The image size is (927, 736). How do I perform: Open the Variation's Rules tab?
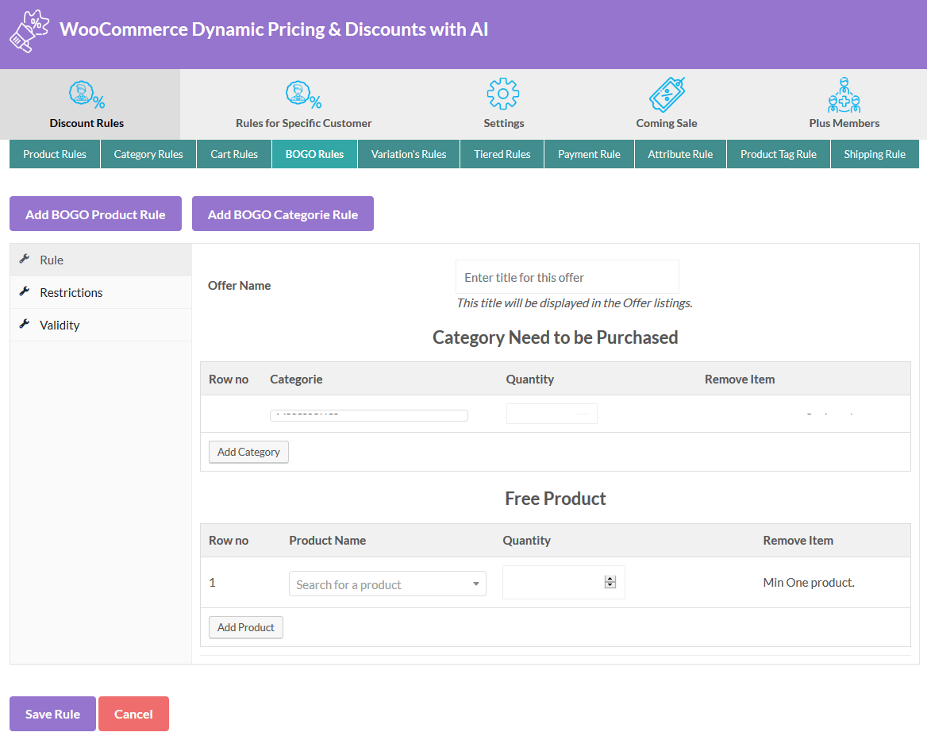point(408,154)
